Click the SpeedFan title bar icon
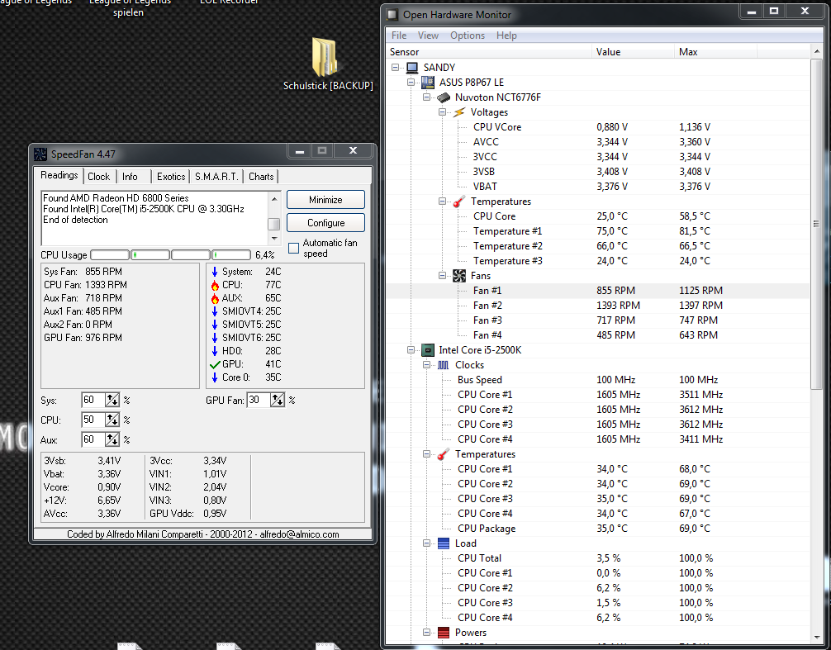 click(x=40, y=154)
